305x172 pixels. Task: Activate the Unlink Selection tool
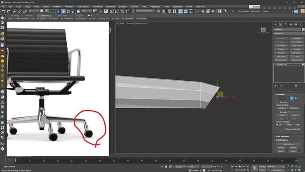tap(20, 11)
